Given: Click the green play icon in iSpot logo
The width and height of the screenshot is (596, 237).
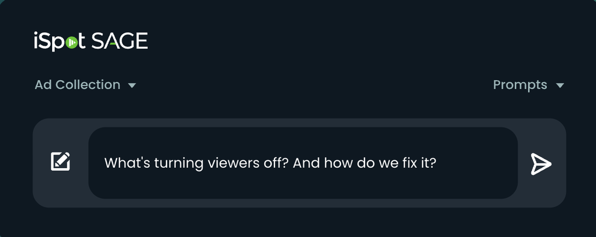Looking at the screenshot, I should (72, 43).
